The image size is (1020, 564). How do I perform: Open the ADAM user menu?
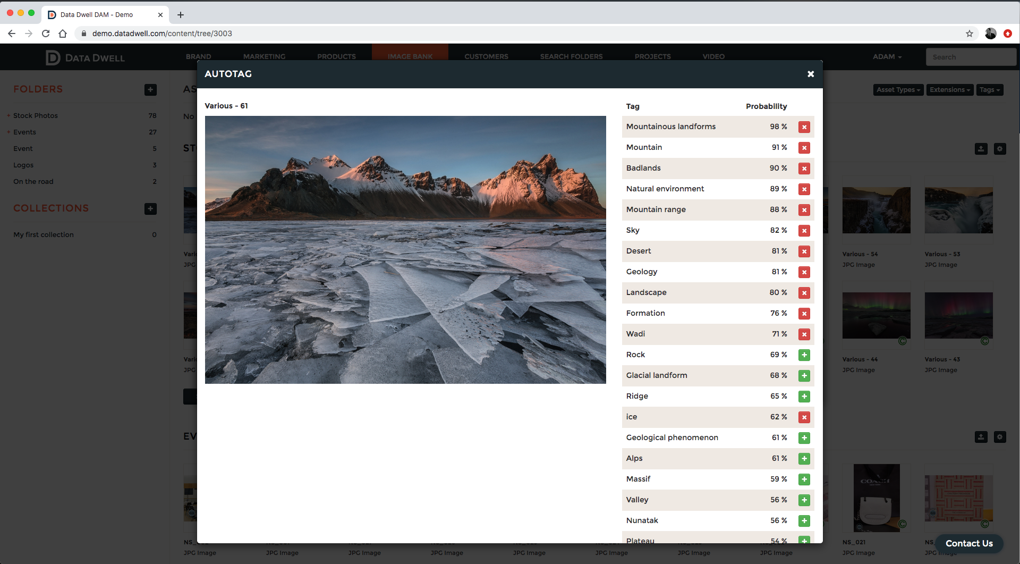[887, 56]
